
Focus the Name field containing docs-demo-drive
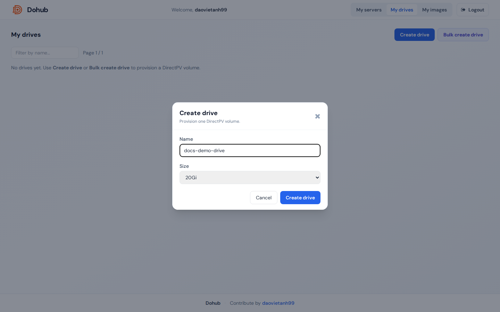point(250,150)
